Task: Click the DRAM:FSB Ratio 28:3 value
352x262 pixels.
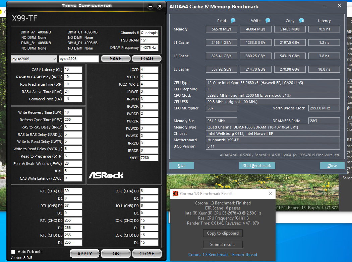Action: pyautogui.click(x=324, y=121)
